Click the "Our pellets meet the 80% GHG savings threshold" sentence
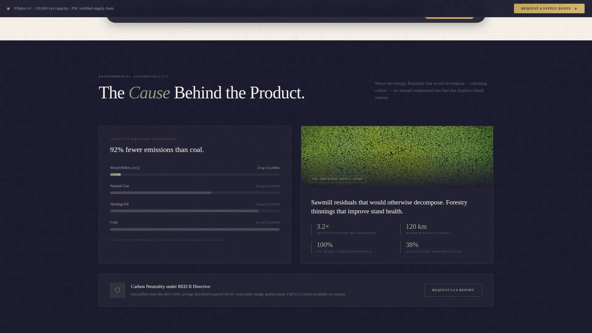Viewport: 592px width, 333px height. (238, 294)
